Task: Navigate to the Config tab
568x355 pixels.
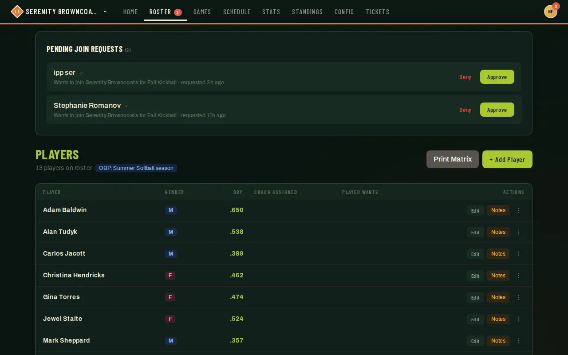Action: (x=344, y=12)
